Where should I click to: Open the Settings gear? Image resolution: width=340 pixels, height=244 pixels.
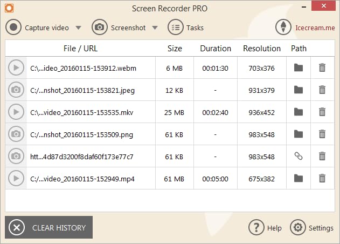point(312,228)
